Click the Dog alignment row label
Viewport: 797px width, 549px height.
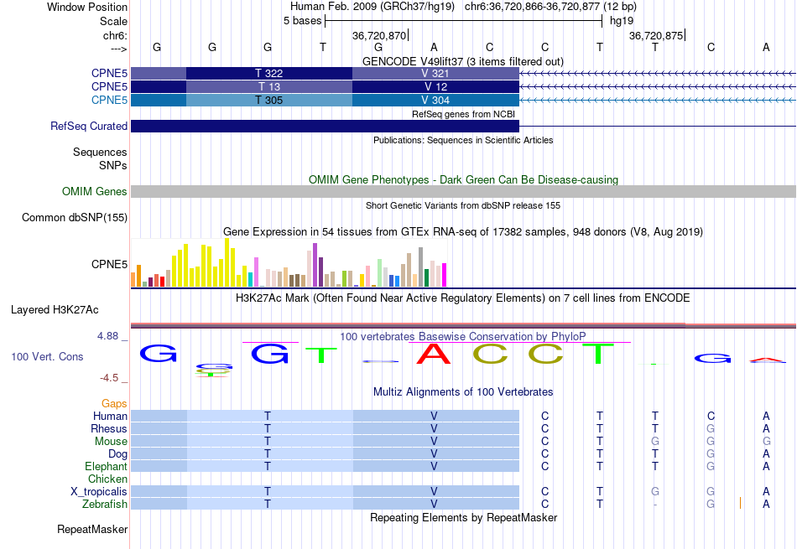tap(117, 453)
